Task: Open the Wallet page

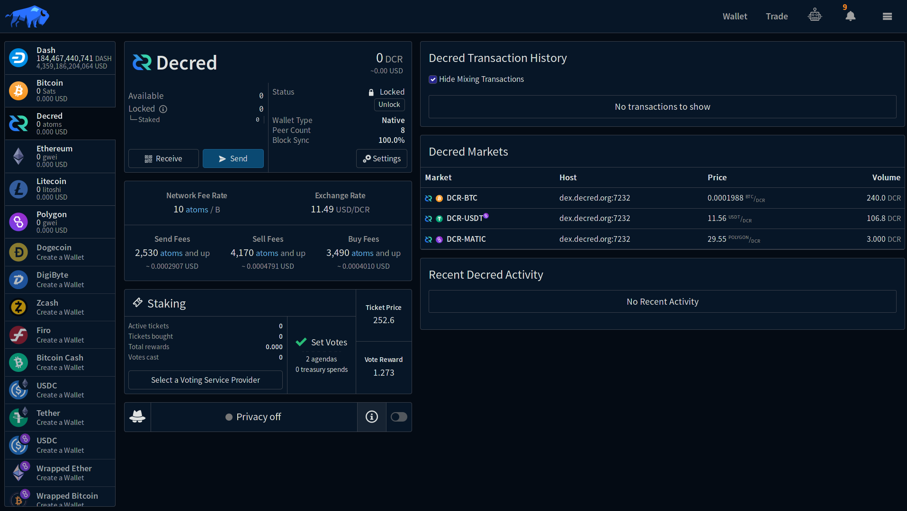Action: tap(735, 16)
